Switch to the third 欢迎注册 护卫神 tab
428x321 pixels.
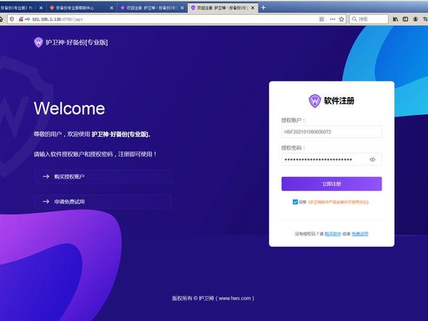152,8
